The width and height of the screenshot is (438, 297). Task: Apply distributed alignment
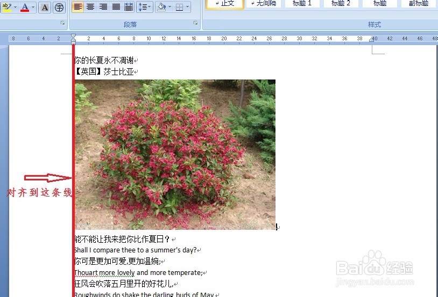(129, 6)
